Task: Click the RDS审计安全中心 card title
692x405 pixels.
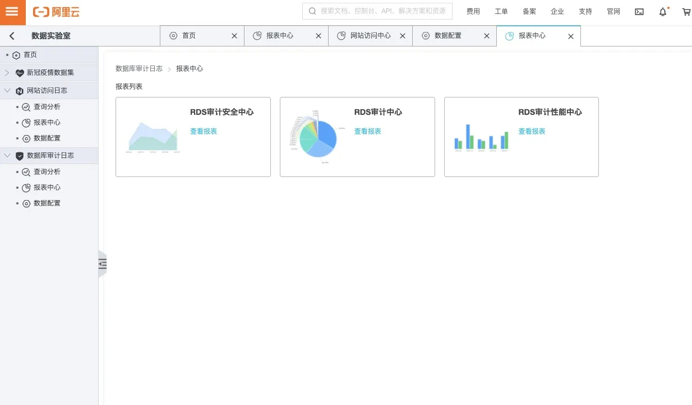Action: (x=222, y=112)
